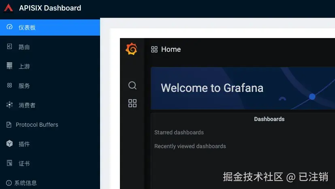Click the Recently viewed dashboards label
This screenshot has width=335, height=189.
[190, 146]
